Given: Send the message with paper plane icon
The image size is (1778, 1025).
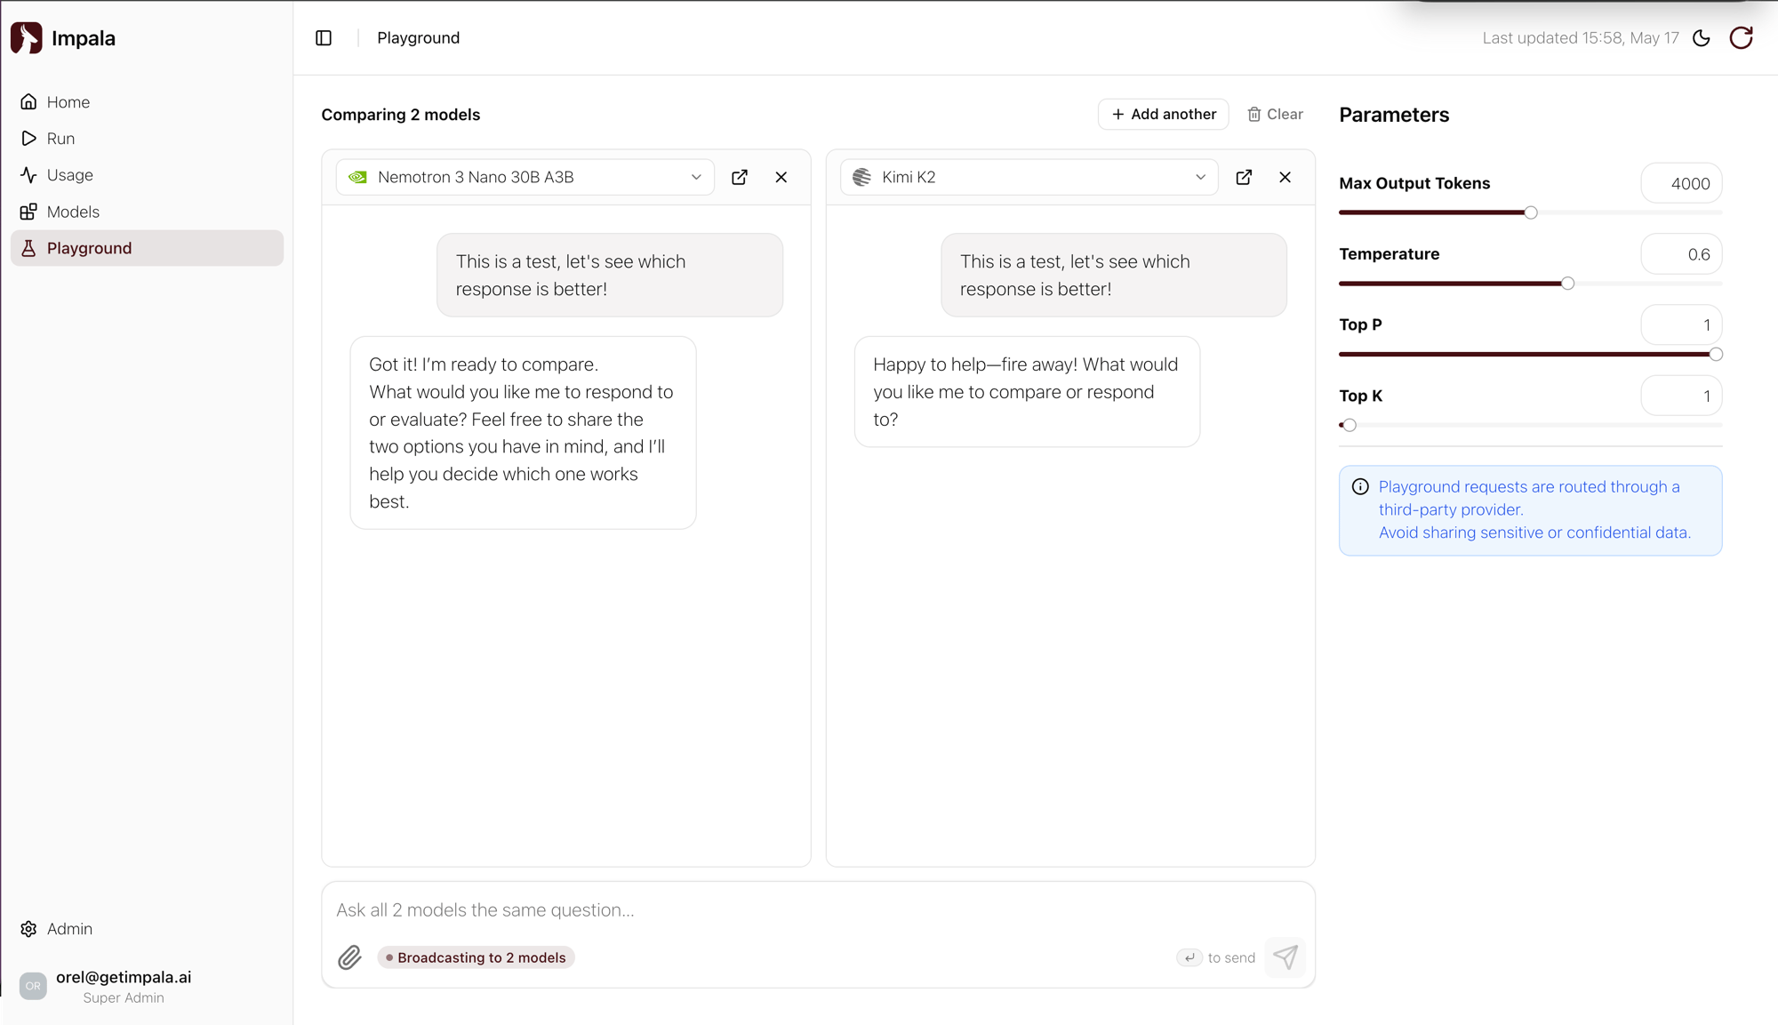Looking at the screenshot, I should (1285, 957).
